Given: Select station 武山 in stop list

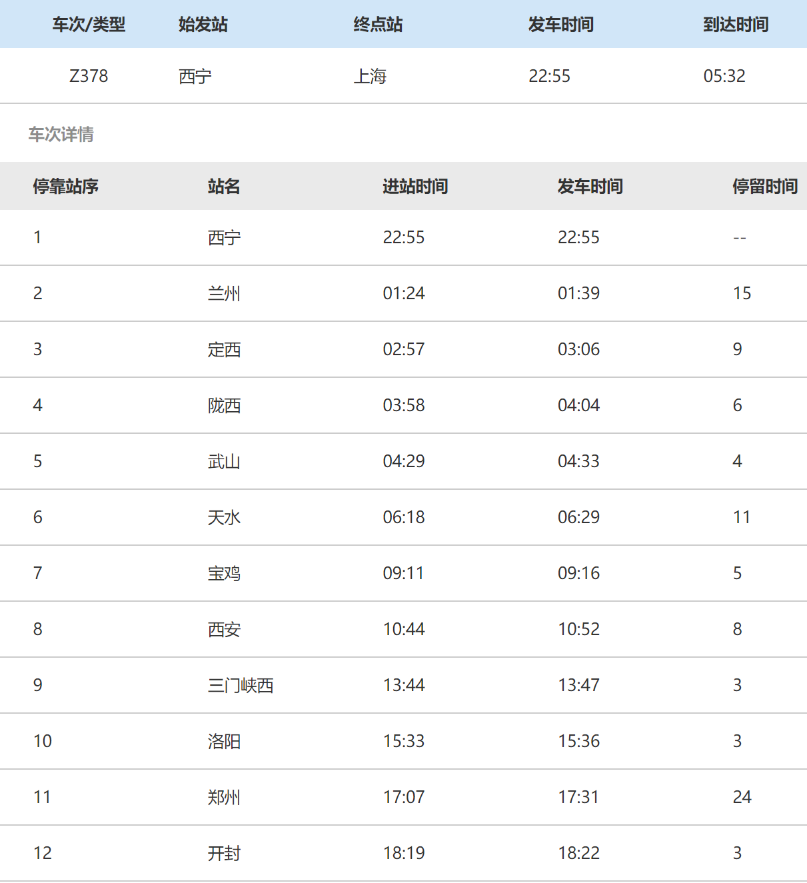Looking at the screenshot, I should tap(224, 462).
